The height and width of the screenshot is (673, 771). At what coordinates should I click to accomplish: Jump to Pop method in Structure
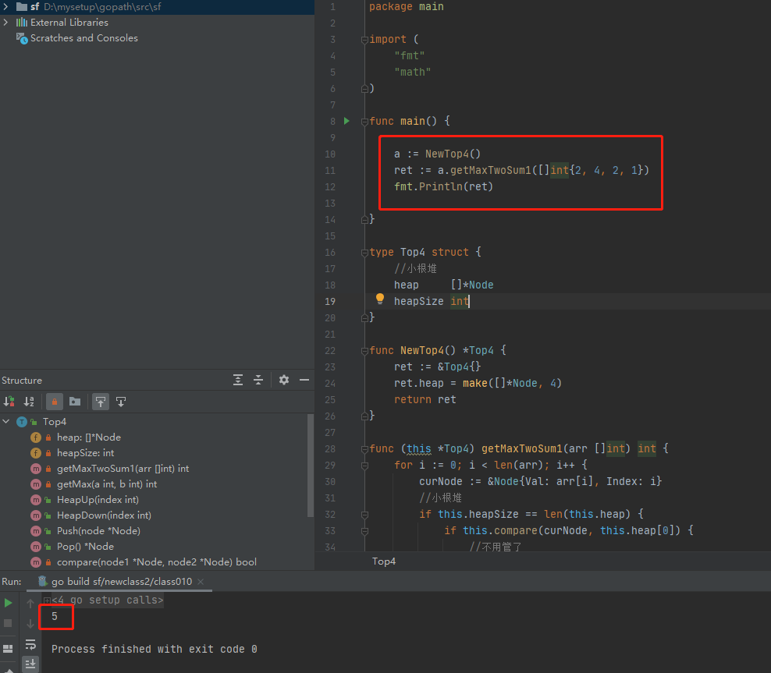coord(85,547)
